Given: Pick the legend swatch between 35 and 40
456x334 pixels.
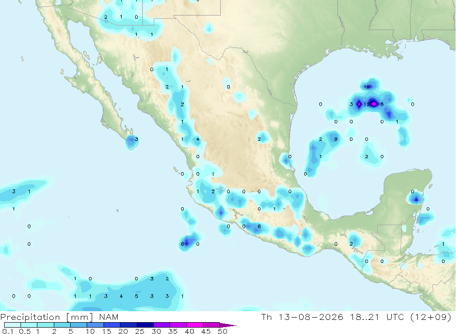Looking at the screenshot, I should tap(178, 325).
